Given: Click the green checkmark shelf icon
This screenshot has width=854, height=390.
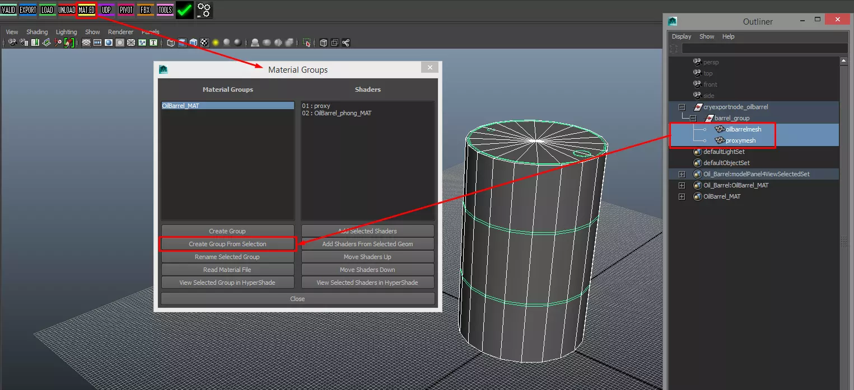Looking at the screenshot, I should click(184, 10).
